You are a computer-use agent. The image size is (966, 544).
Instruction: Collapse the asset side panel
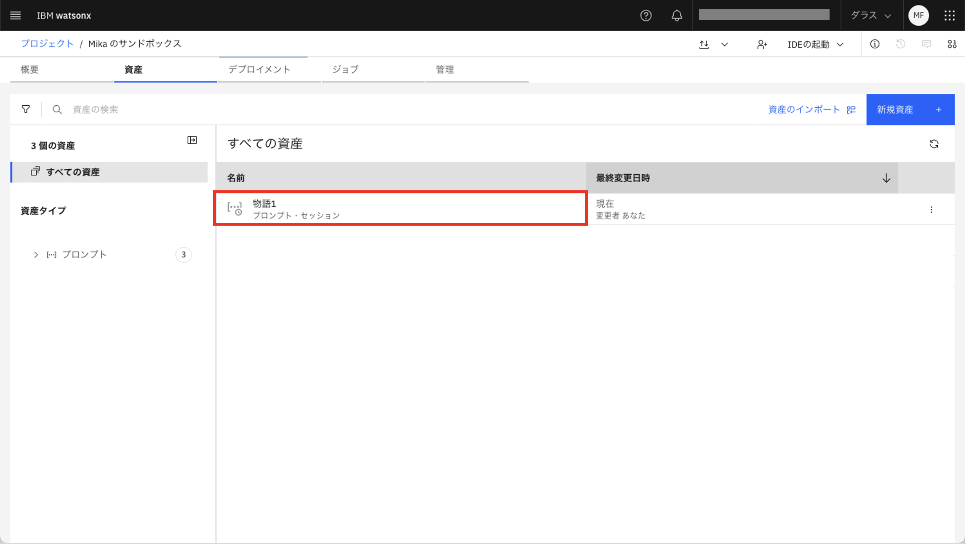click(192, 140)
